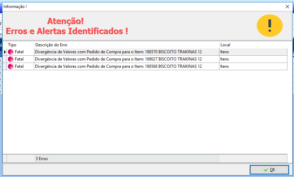The height and width of the screenshot is (177, 294).
Task: Click Itens cell in the 189027 row
Action: [x=253, y=59]
